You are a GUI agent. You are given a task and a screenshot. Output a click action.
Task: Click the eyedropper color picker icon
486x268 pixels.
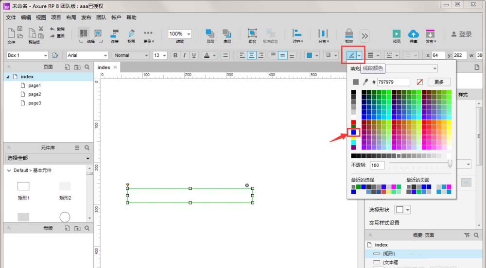pos(365,82)
